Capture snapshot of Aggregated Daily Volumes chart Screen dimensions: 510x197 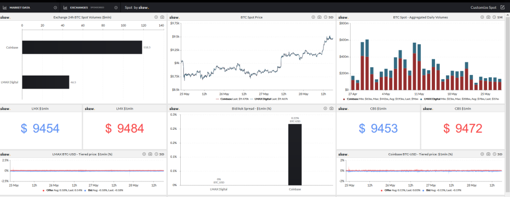(488, 17)
